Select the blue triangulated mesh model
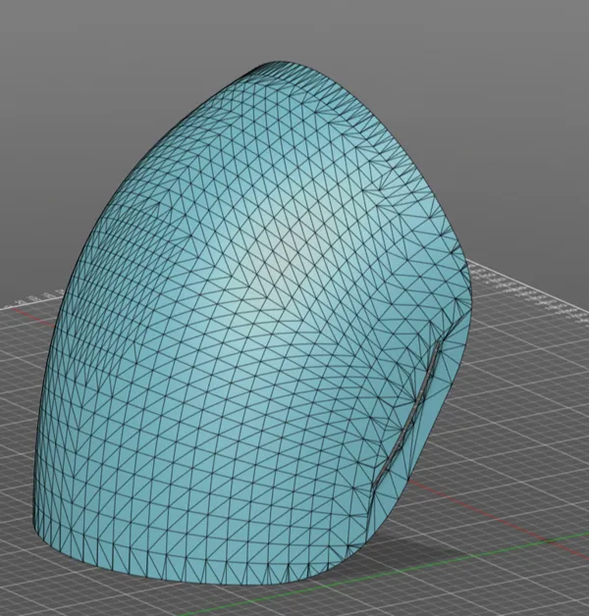Screen dimensions: 589x616 [251, 322]
